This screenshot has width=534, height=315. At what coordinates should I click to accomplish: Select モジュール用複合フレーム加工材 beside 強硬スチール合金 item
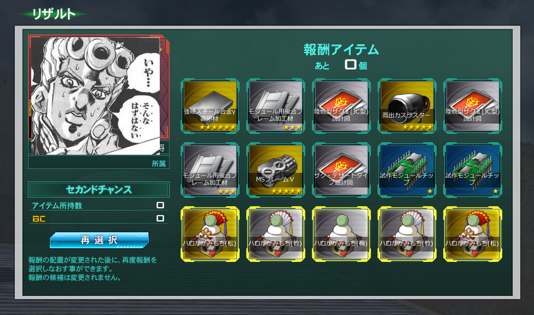[276, 106]
